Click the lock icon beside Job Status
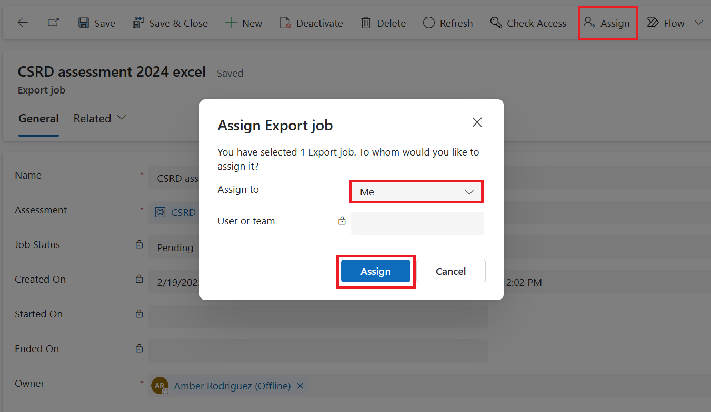This screenshot has height=412, width=711. [139, 244]
